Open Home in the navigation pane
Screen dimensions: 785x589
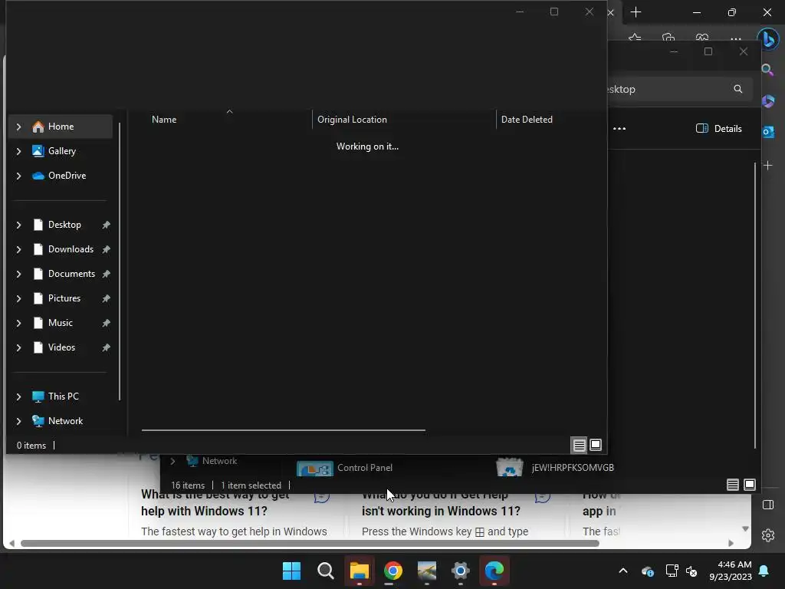61,127
